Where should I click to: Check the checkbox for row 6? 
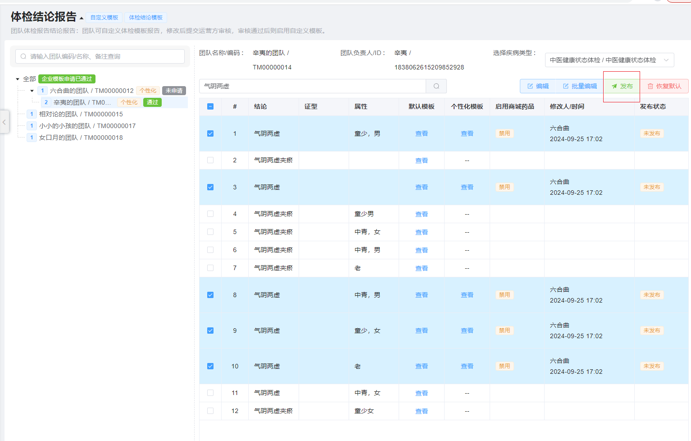(210, 250)
